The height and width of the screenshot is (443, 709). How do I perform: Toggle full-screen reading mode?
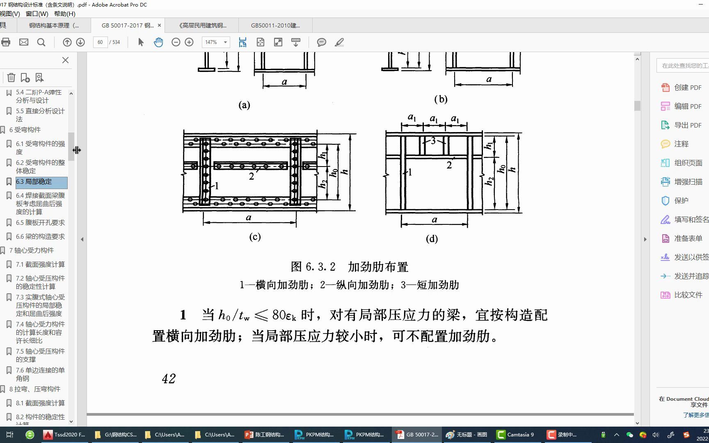(279, 42)
